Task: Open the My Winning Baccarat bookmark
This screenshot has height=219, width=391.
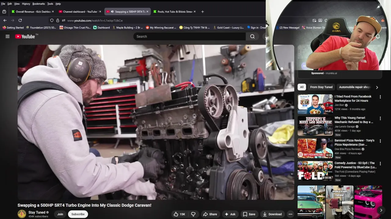Action: tap(161, 27)
